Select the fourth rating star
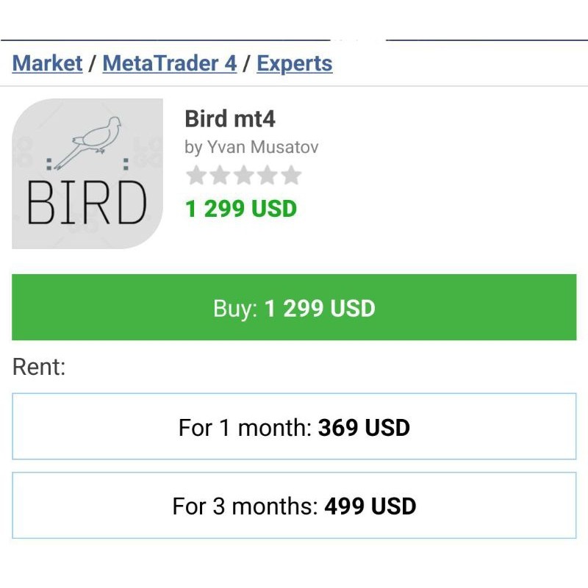Image resolution: width=588 pixels, height=588 pixels. point(268,175)
